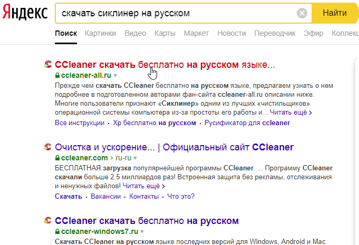Click the ru-ru path link
Image resolution: width=359 pixels, height=245 pixels.
(123, 158)
